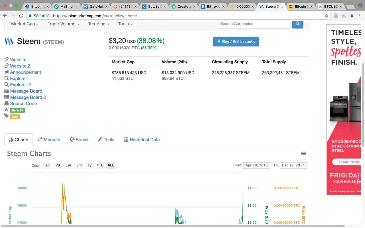Close the GateHub tab
365x228 pixels.
tap(106, 7)
